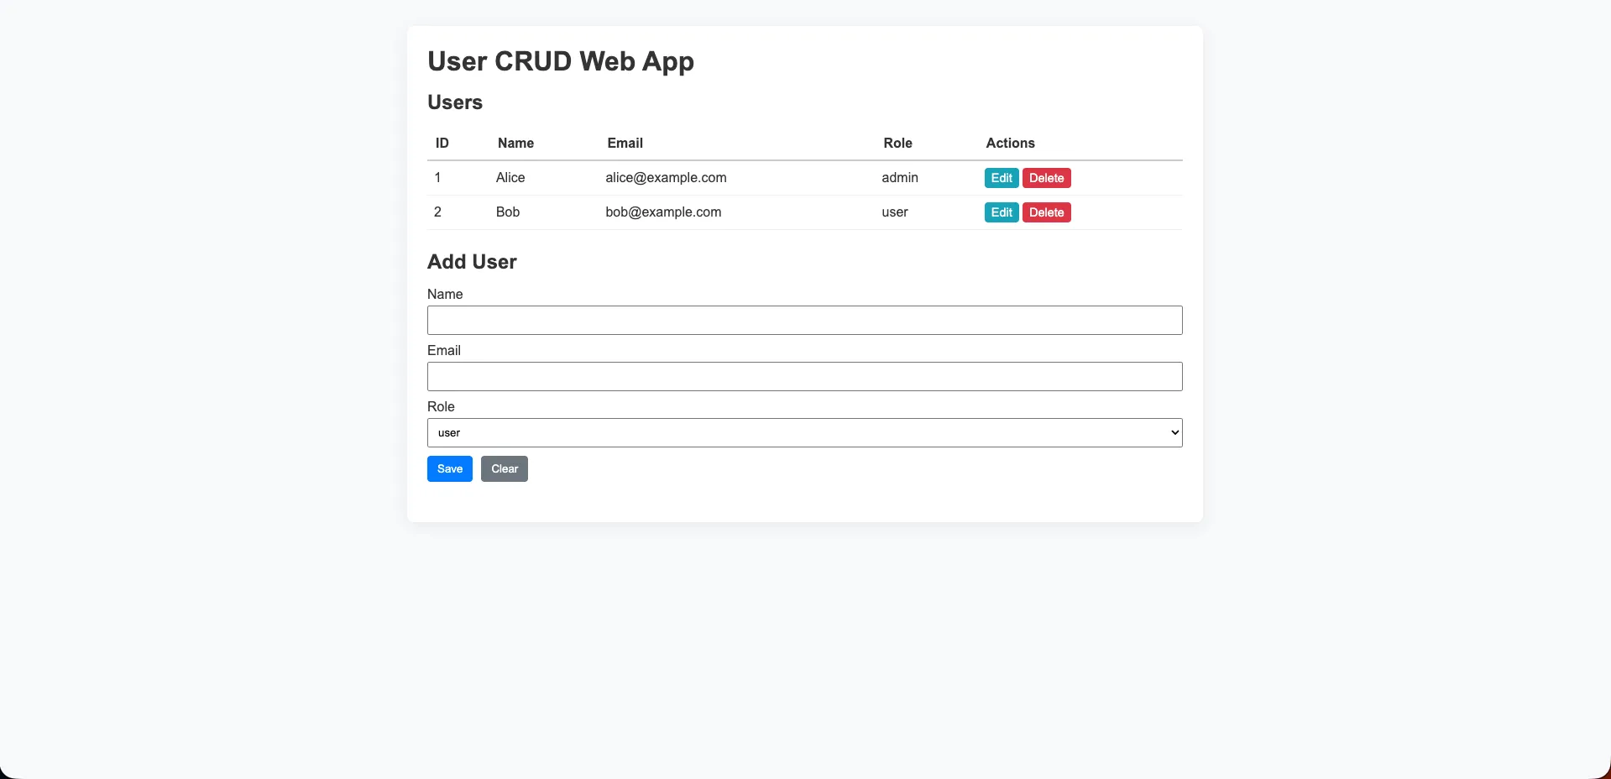
Task: Click bob@example.com in the table
Action: coord(663,212)
